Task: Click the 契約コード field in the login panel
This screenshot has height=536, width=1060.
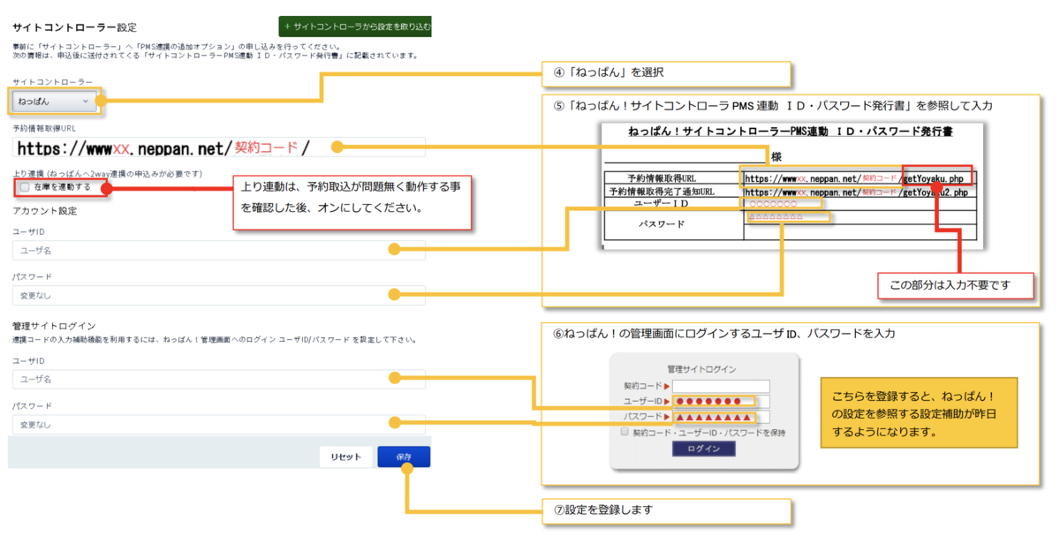Action: [721, 386]
